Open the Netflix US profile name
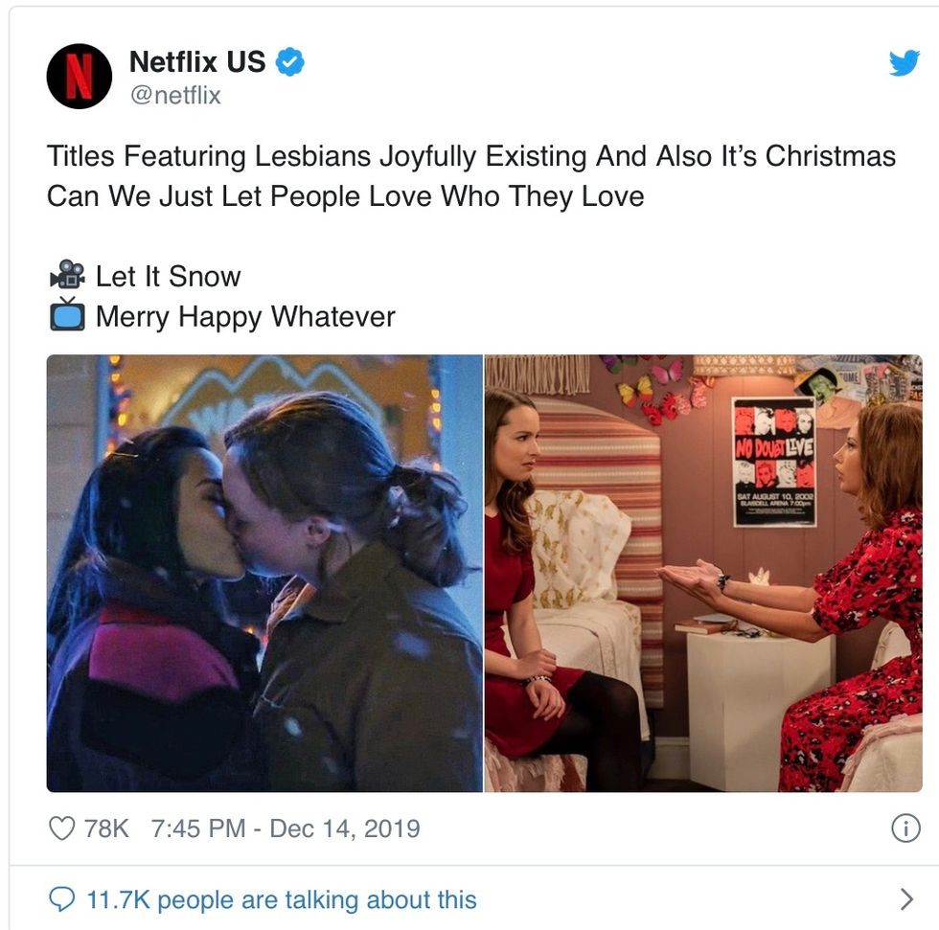Viewport: 939px width, 930px height. 197,61
